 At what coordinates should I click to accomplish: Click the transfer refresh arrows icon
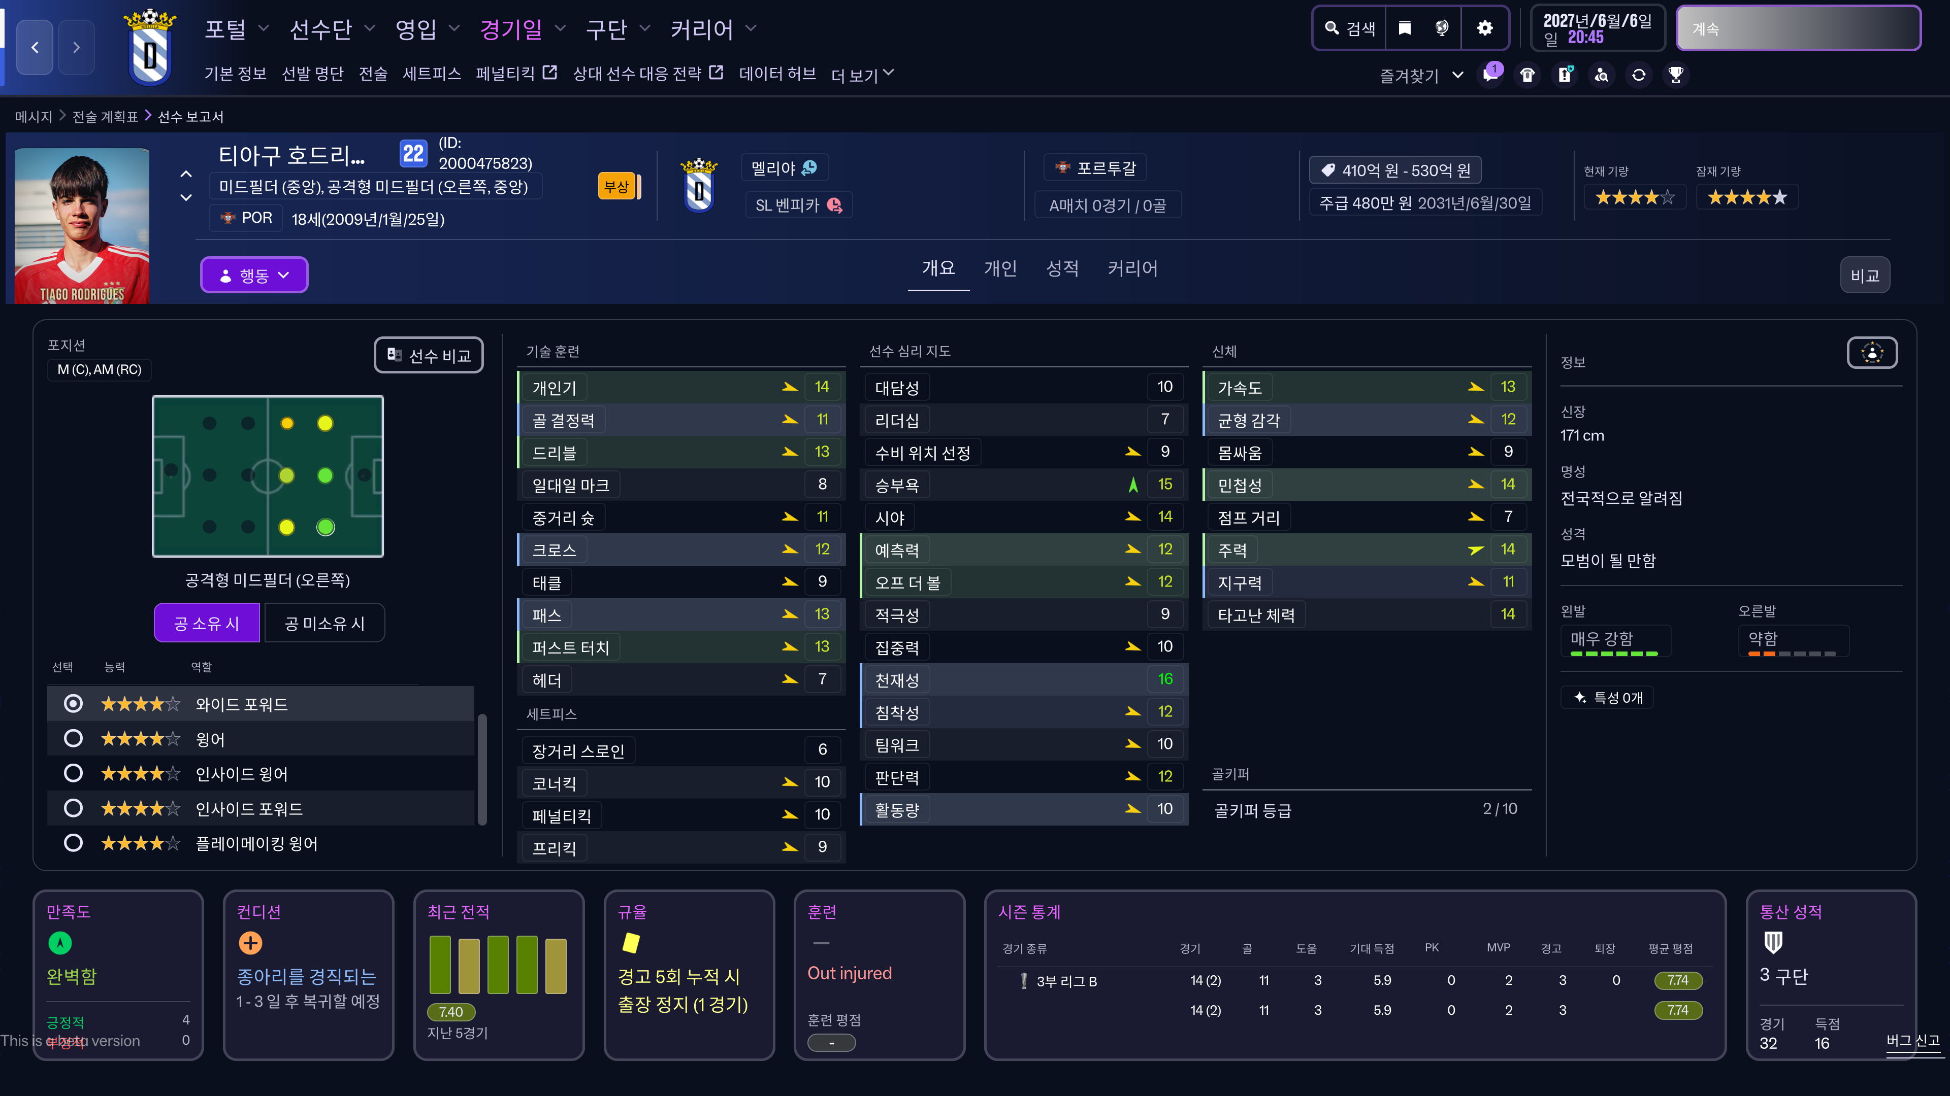tap(1639, 75)
